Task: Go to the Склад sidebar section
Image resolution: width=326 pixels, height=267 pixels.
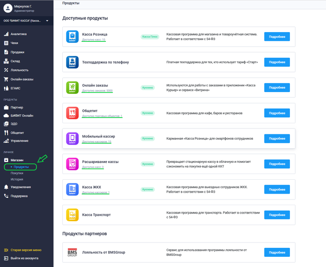Action: click(15, 61)
